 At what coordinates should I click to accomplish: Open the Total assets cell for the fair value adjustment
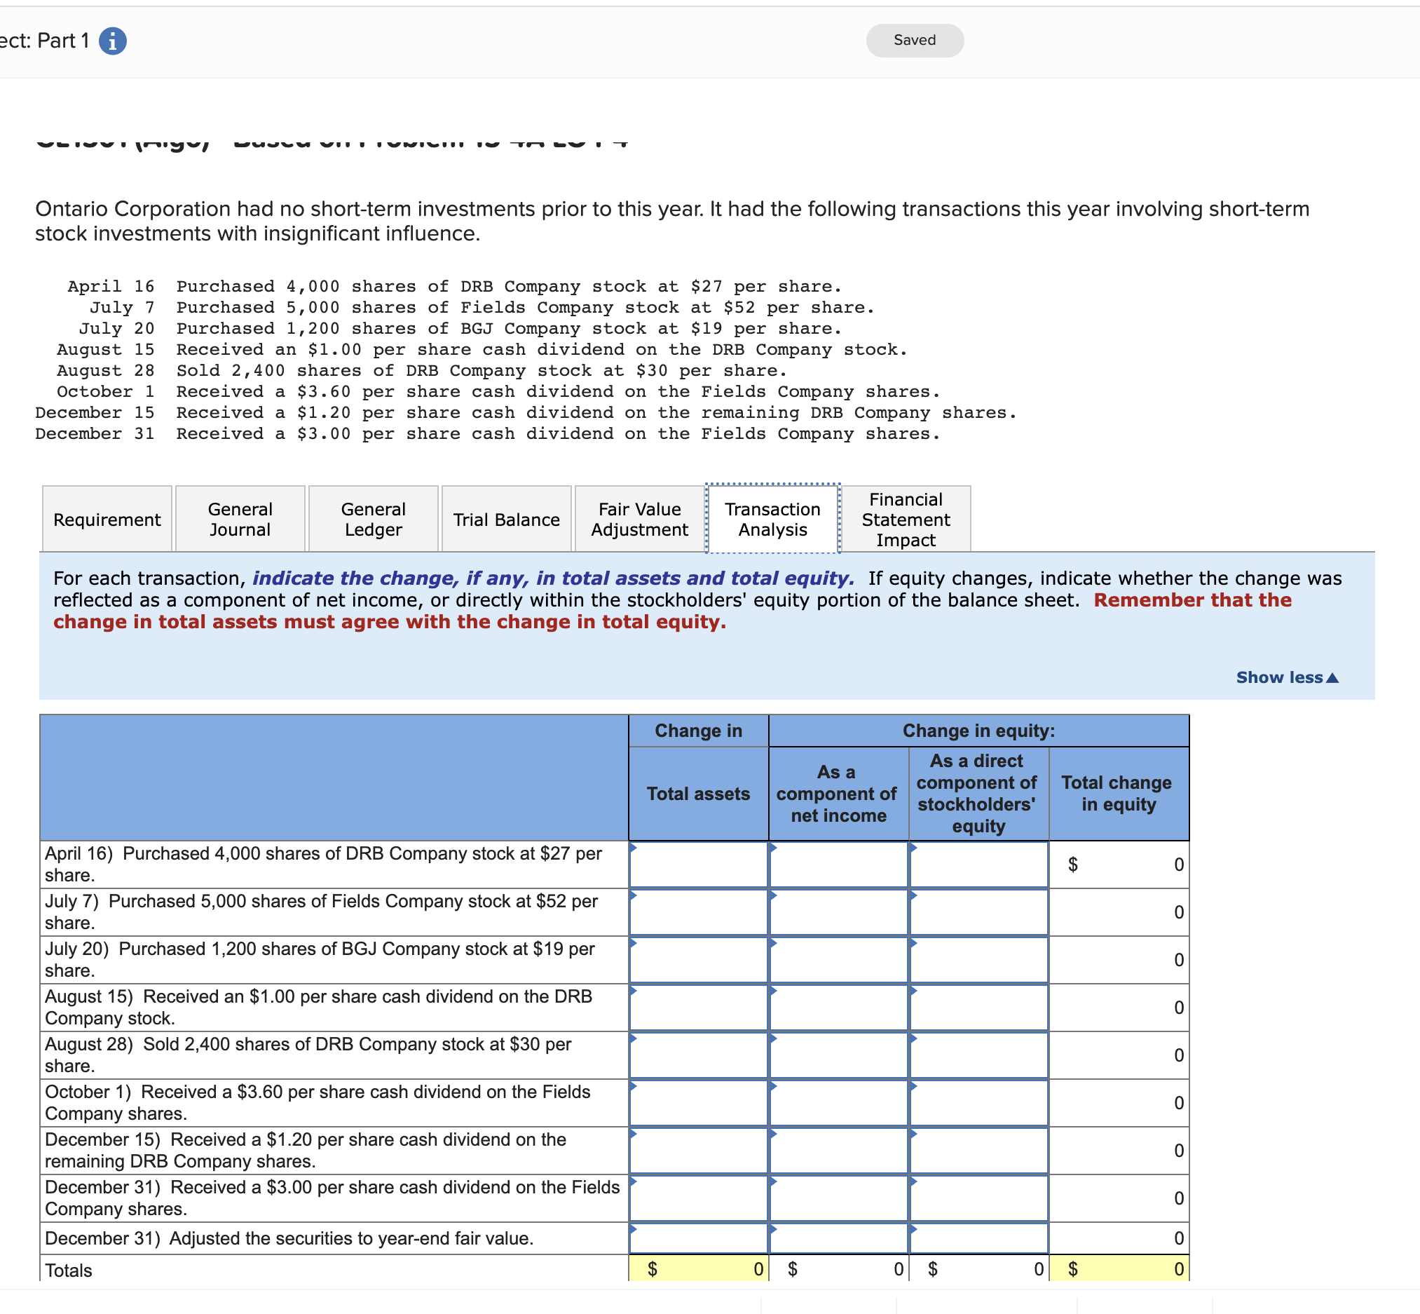(698, 1239)
